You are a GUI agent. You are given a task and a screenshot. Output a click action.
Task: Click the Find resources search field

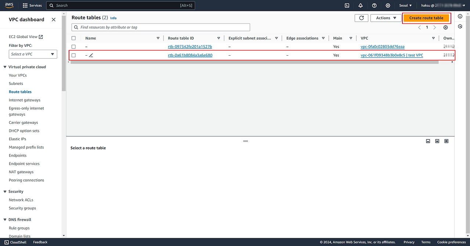tap(162, 27)
